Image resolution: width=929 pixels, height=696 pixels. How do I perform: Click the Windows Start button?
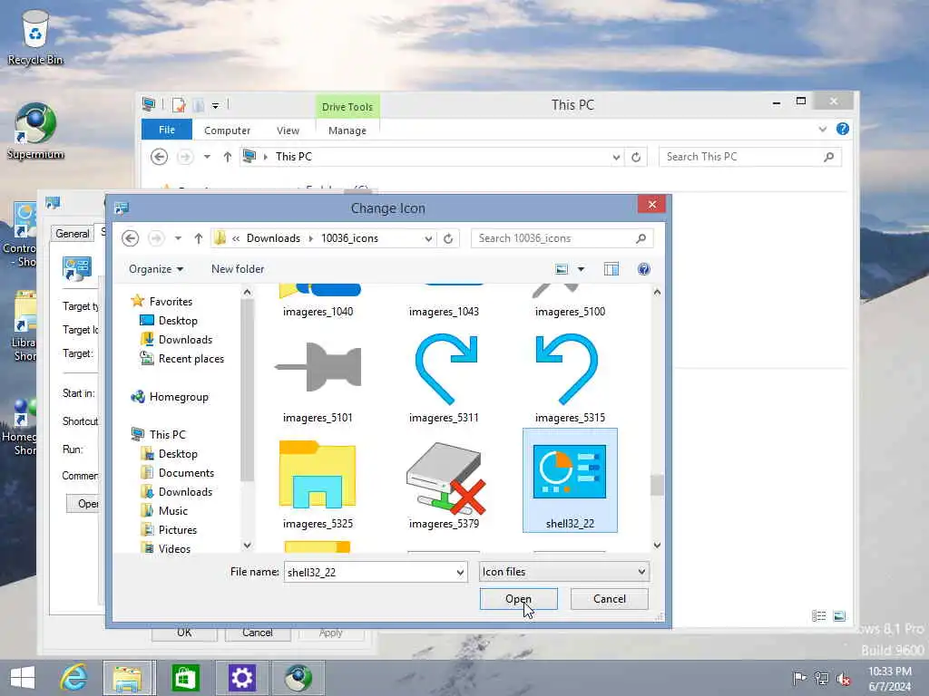(x=23, y=678)
